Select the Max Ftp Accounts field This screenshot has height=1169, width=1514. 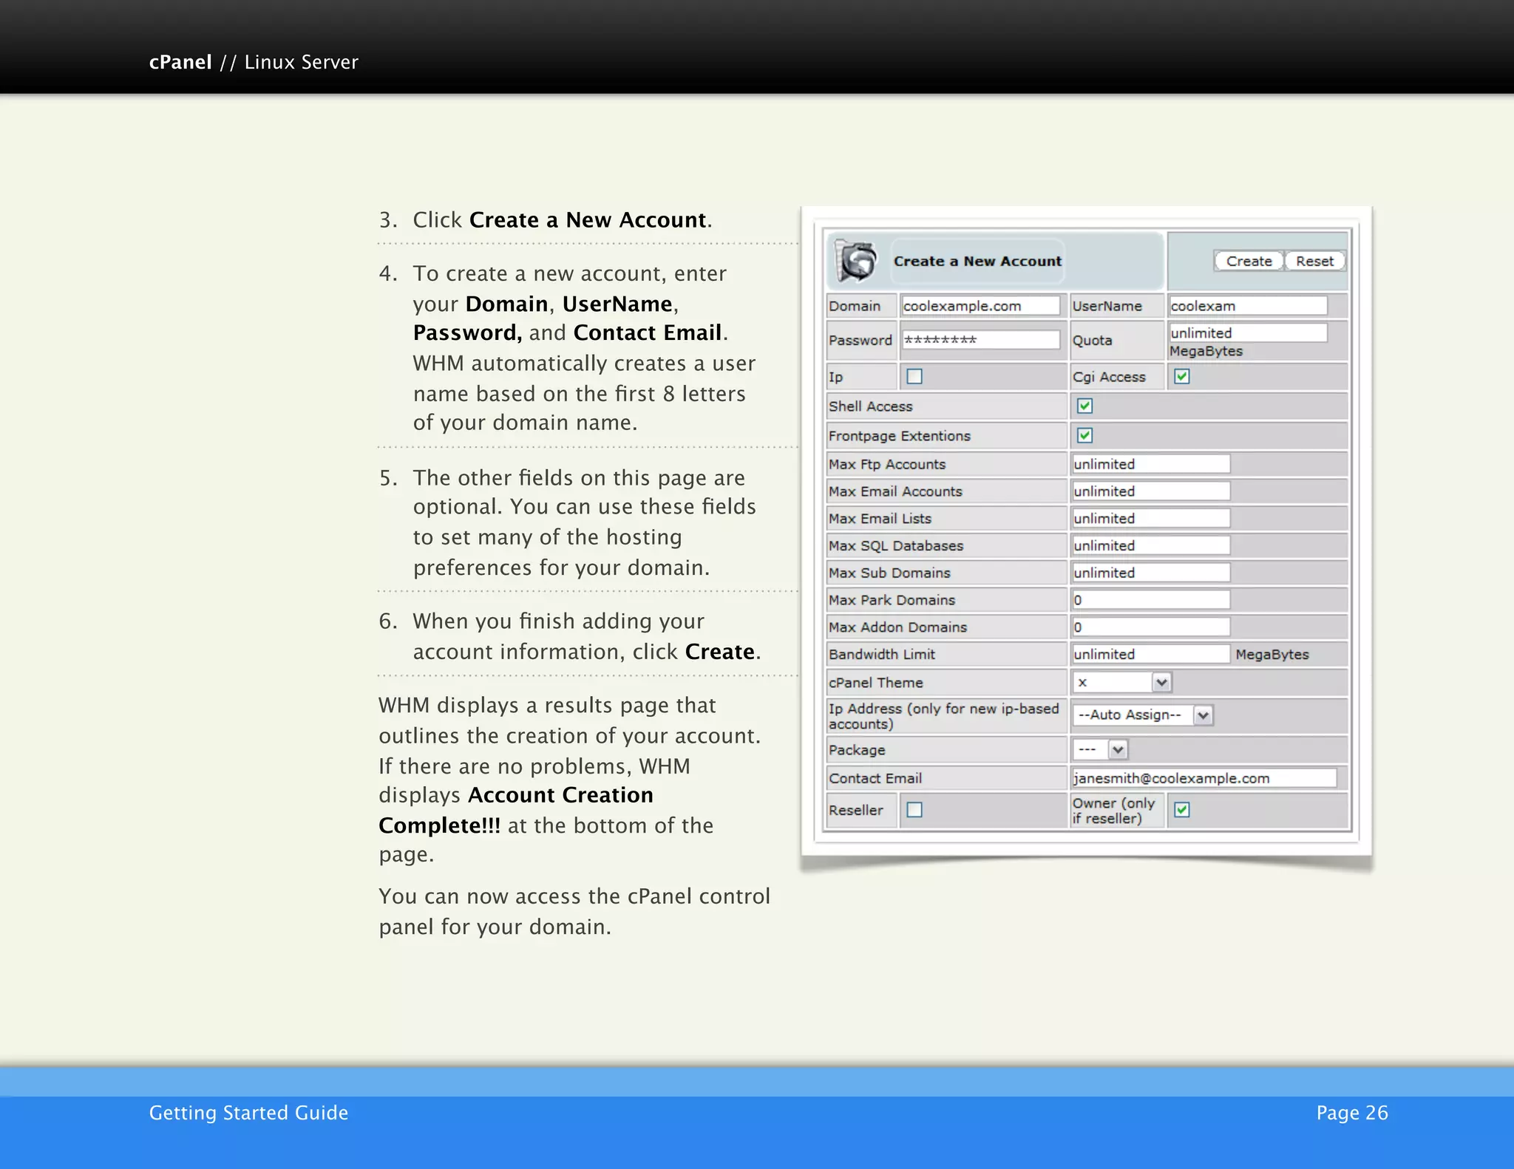1150,464
